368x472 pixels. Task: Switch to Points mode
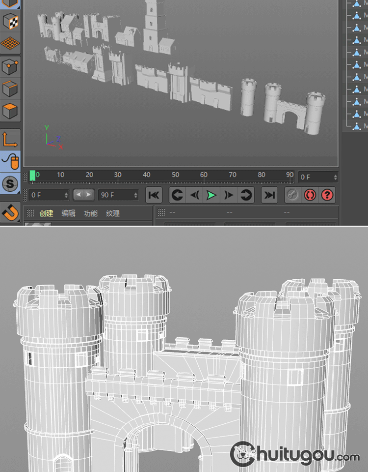click(10, 66)
